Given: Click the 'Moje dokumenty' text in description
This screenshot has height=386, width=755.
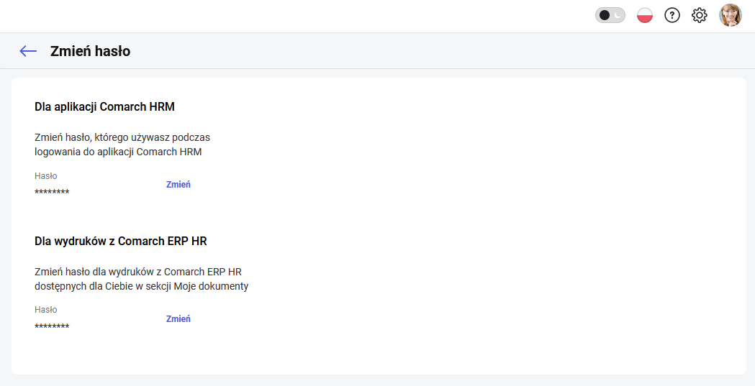Looking at the screenshot, I should pos(211,287).
